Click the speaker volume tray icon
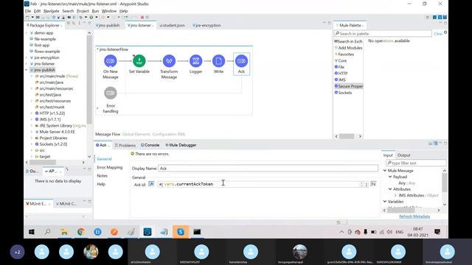Image resolution: width=472 pixels, height=265 pixels. 389,232
